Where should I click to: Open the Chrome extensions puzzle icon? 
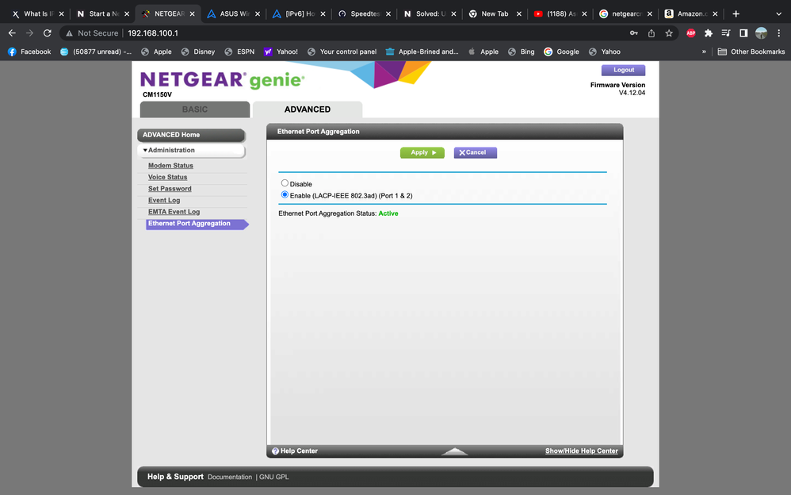click(708, 33)
